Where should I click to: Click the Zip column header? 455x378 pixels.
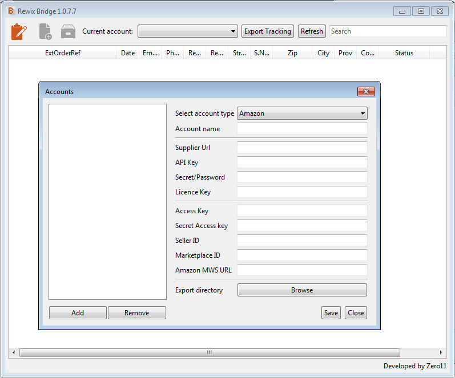tap(292, 53)
